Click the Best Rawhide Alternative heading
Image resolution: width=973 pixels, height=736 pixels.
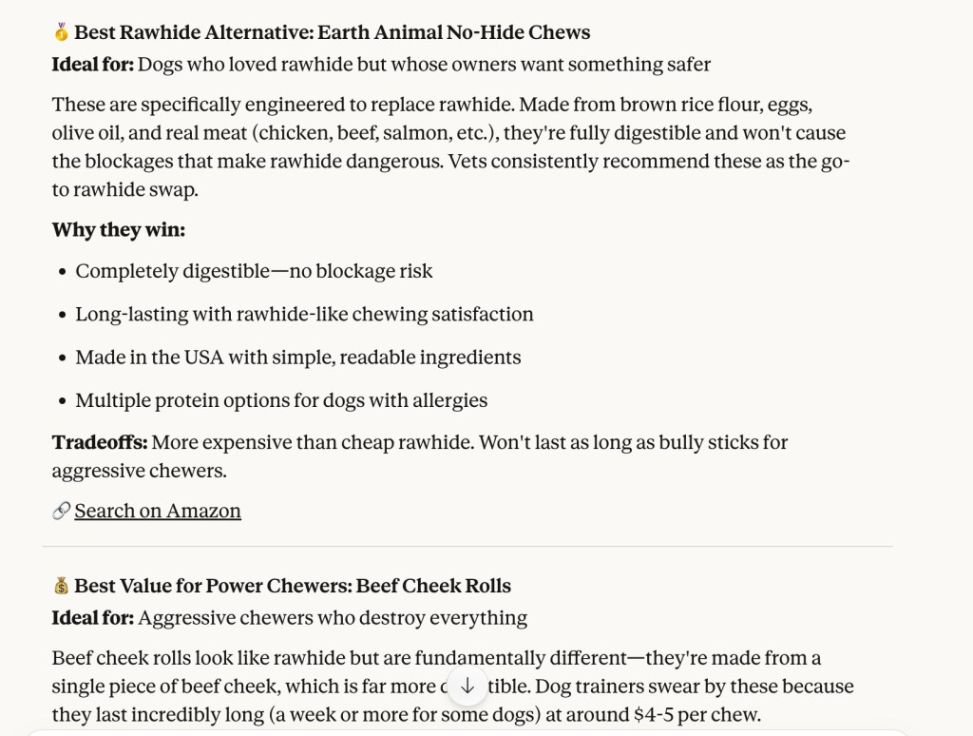332,33
